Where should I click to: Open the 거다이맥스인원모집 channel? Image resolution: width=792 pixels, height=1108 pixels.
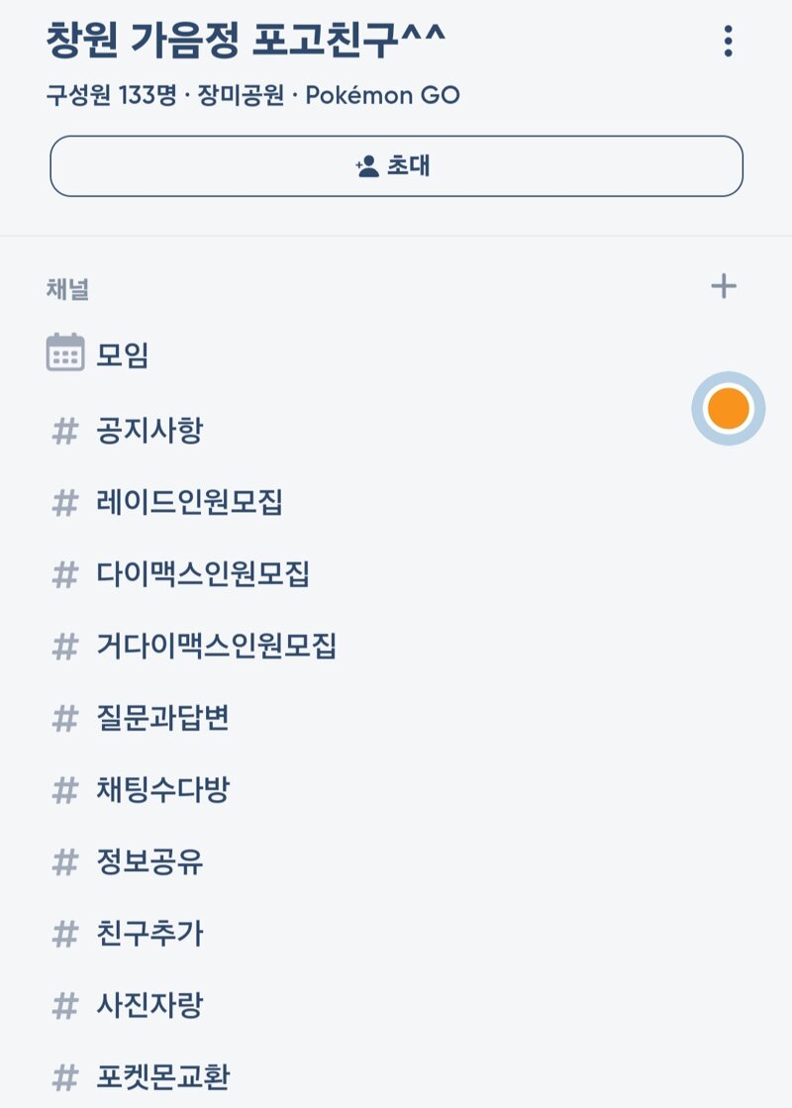point(216,647)
